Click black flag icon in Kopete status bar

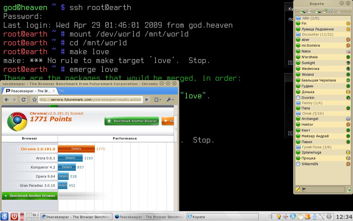(304, 190)
